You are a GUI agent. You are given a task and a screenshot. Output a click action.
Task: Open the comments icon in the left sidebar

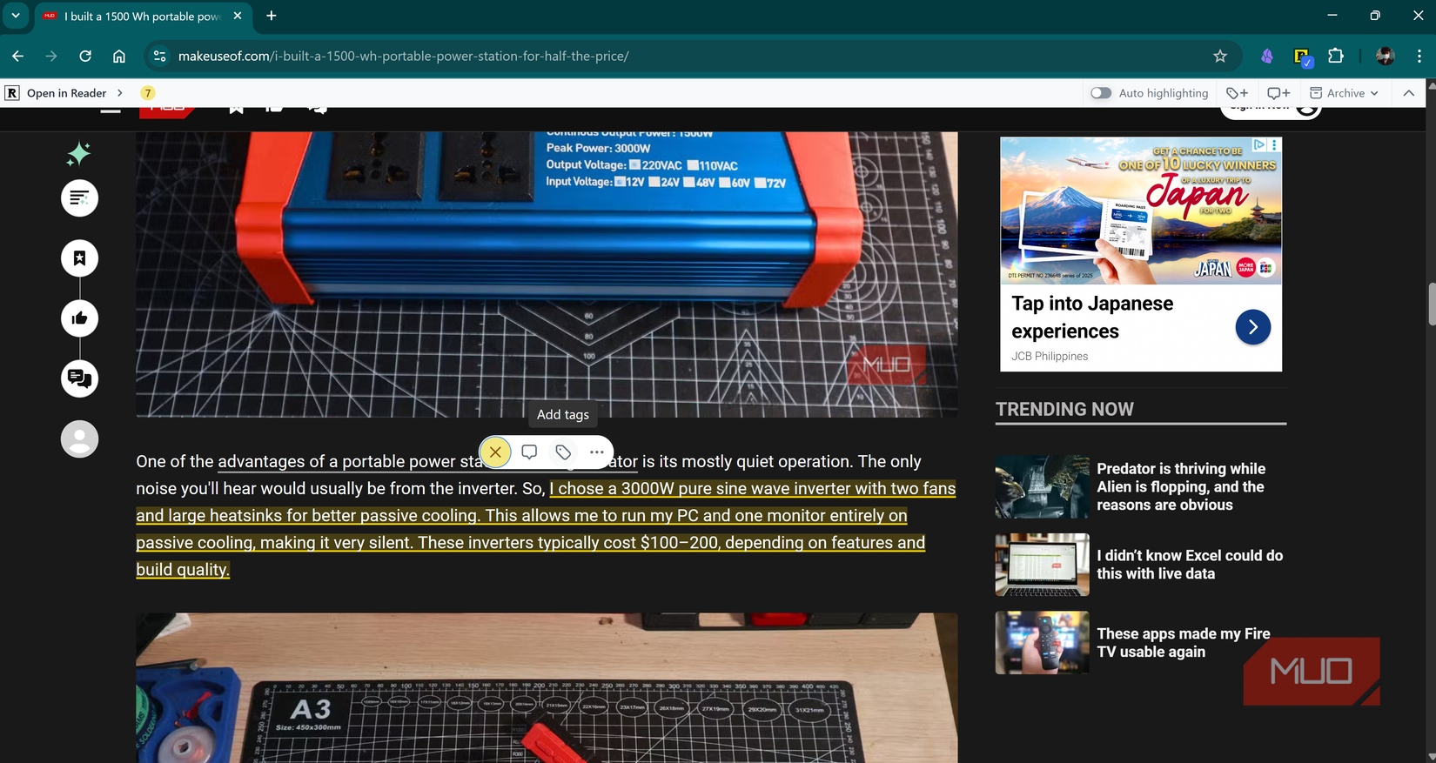point(79,378)
